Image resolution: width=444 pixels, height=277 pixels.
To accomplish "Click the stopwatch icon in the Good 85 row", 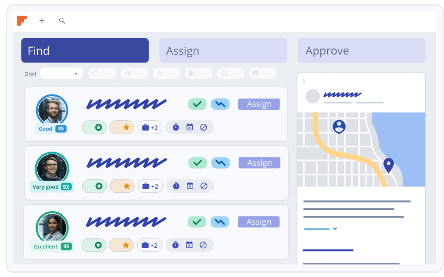I will coord(176,127).
